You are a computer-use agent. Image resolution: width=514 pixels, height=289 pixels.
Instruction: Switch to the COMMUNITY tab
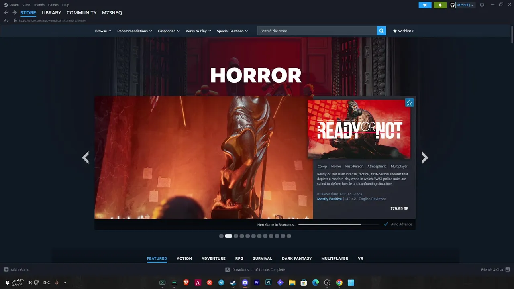click(x=82, y=13)
